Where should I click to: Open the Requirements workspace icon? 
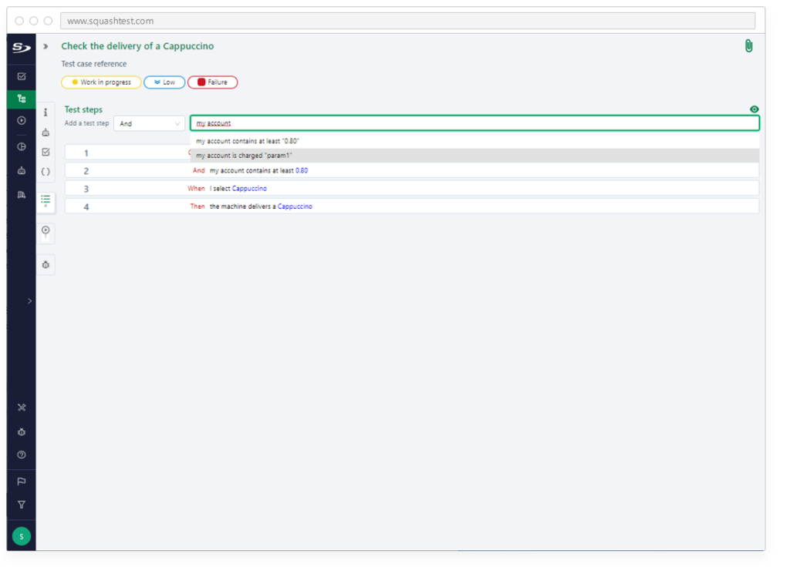click(x=21, y=76)
